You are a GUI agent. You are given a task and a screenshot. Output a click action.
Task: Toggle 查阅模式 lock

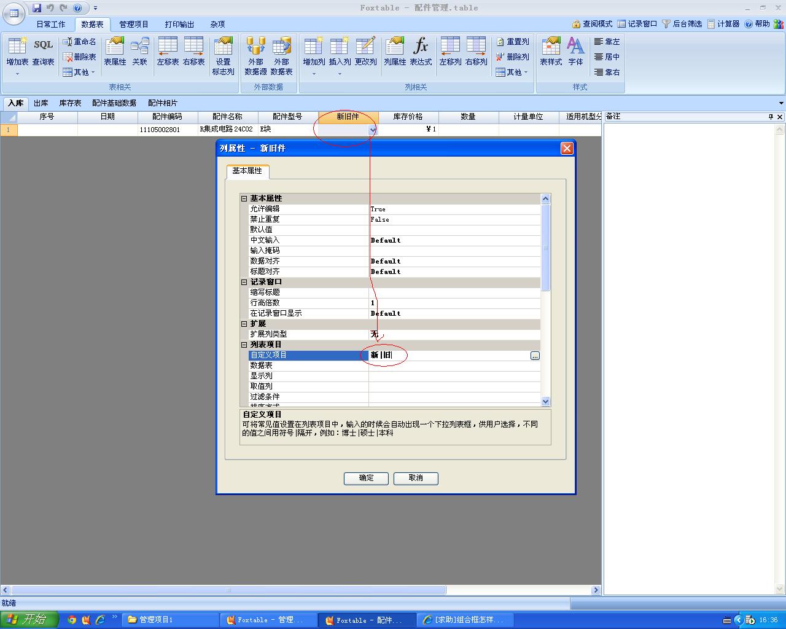coord(592,24)
